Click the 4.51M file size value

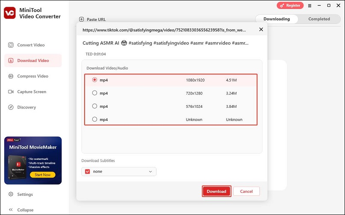point(231,80)
